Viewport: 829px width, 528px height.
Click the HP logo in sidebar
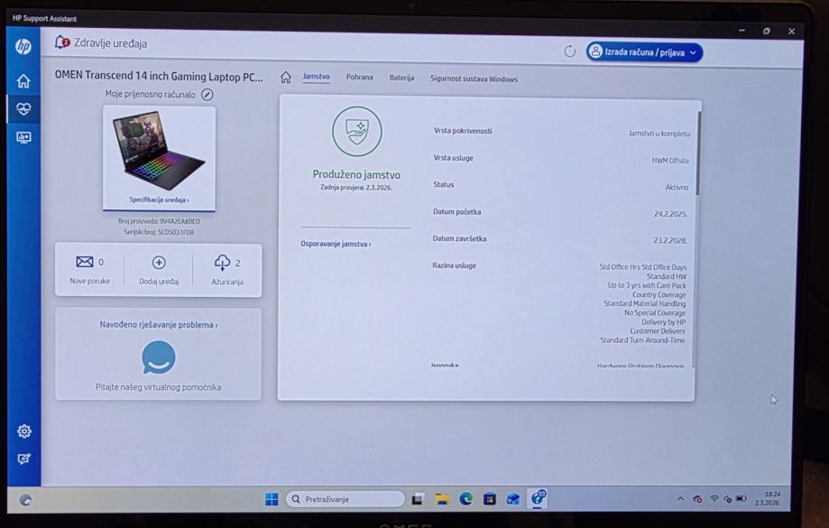pyautogui.click(x=23, y=47)
